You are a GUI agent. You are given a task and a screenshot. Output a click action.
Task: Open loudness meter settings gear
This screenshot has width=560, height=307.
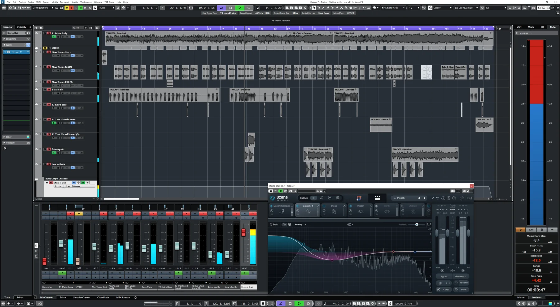click(x=542, y=230)
